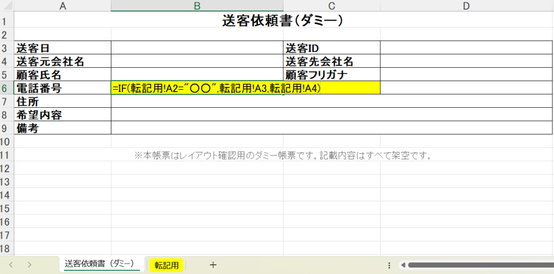Click the next sheet navigation arrow

29,265
